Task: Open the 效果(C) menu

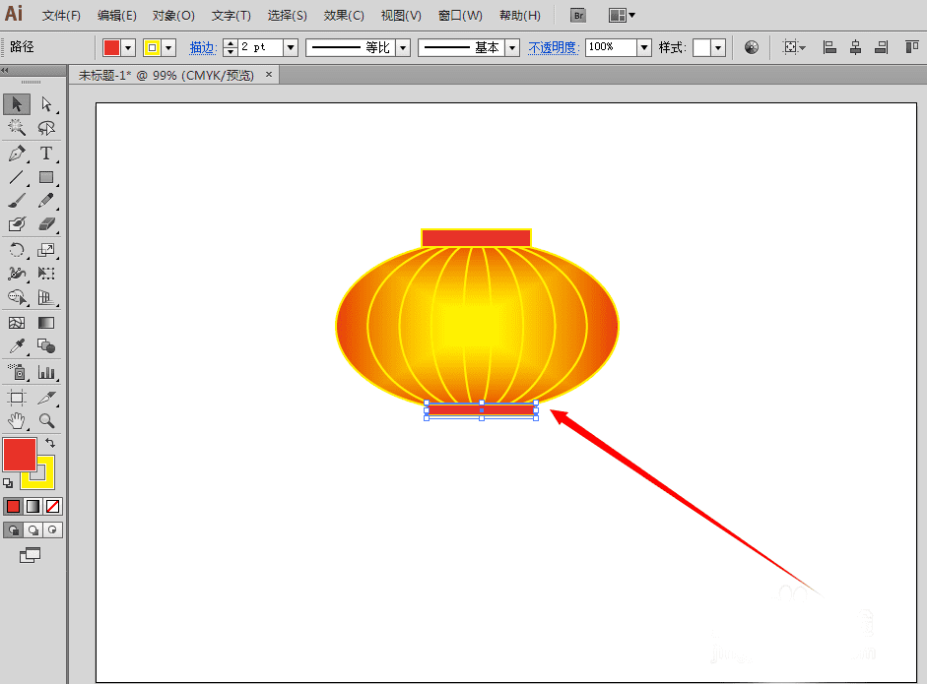Action: pyautogui.click(x=344, y=16)
